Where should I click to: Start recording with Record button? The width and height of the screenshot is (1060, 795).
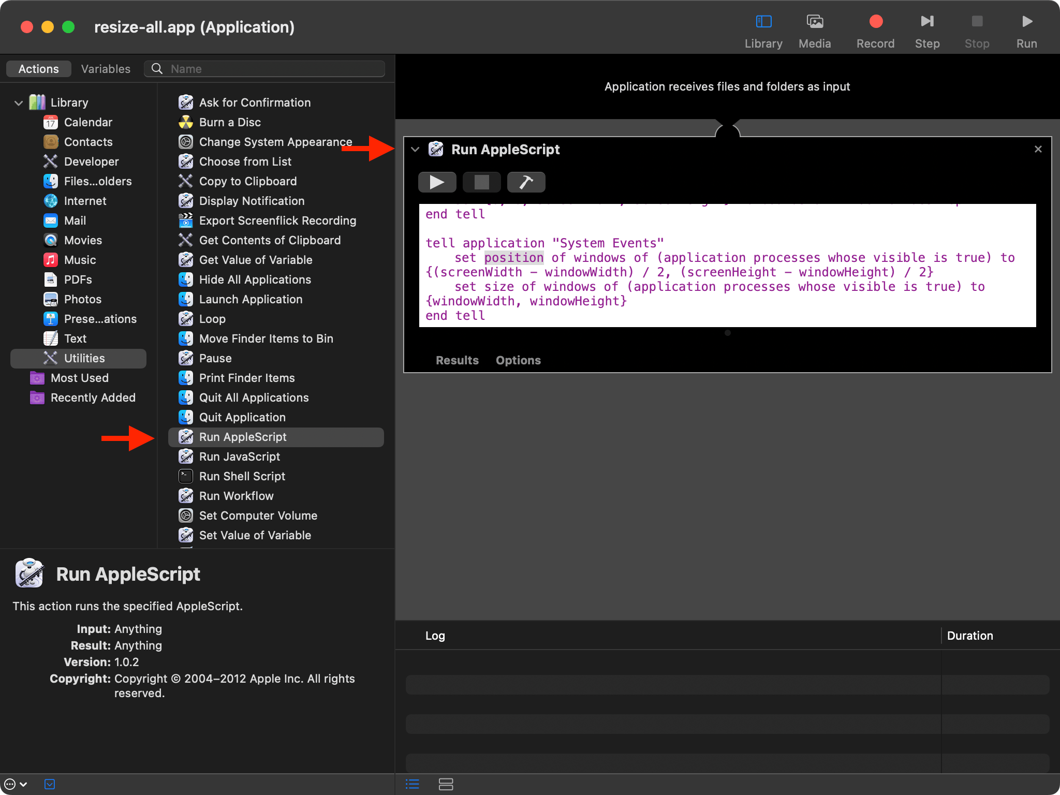pos(875,31)
